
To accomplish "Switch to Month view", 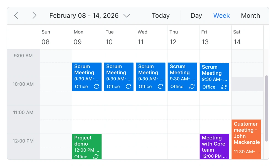I will [x=250, y=15].
